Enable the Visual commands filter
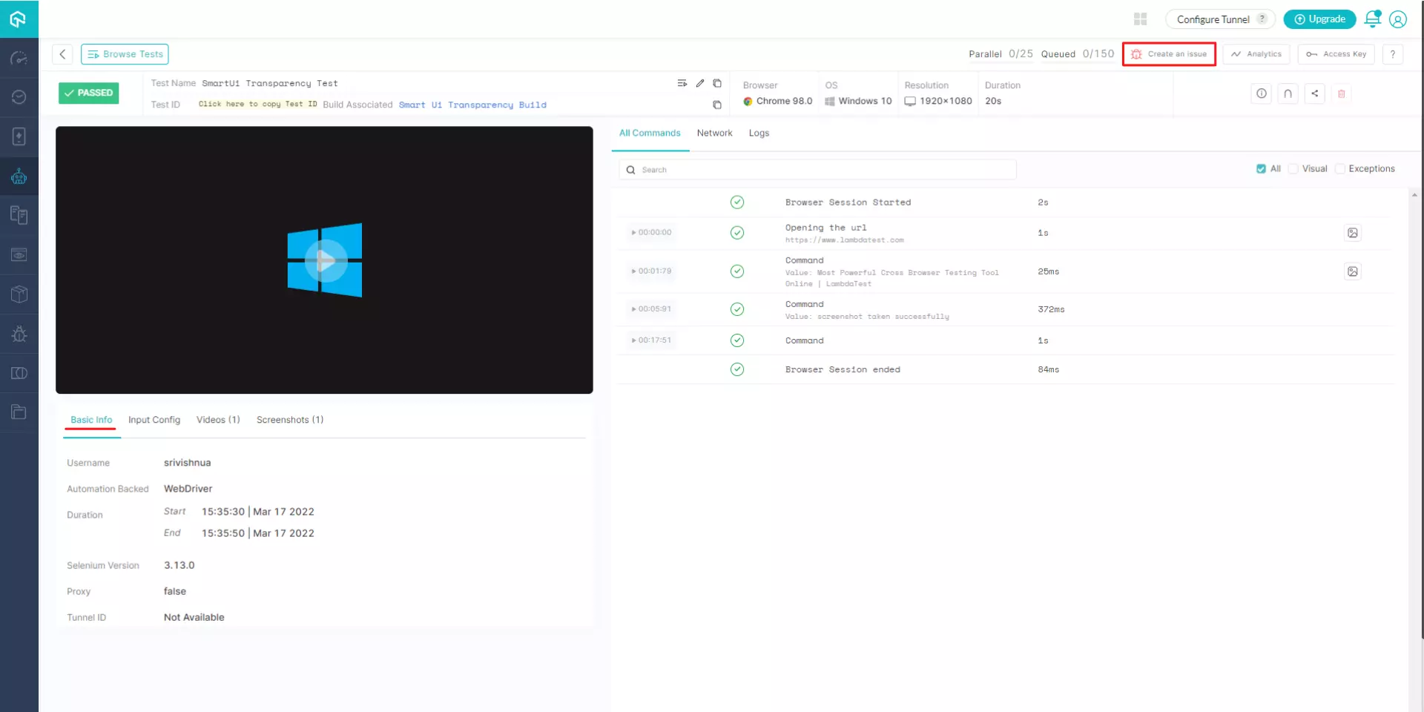 coord(1292,168)
